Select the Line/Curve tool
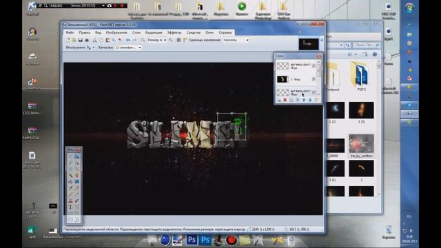This screenshot has height=248, width=441. (x=76, y=207)
